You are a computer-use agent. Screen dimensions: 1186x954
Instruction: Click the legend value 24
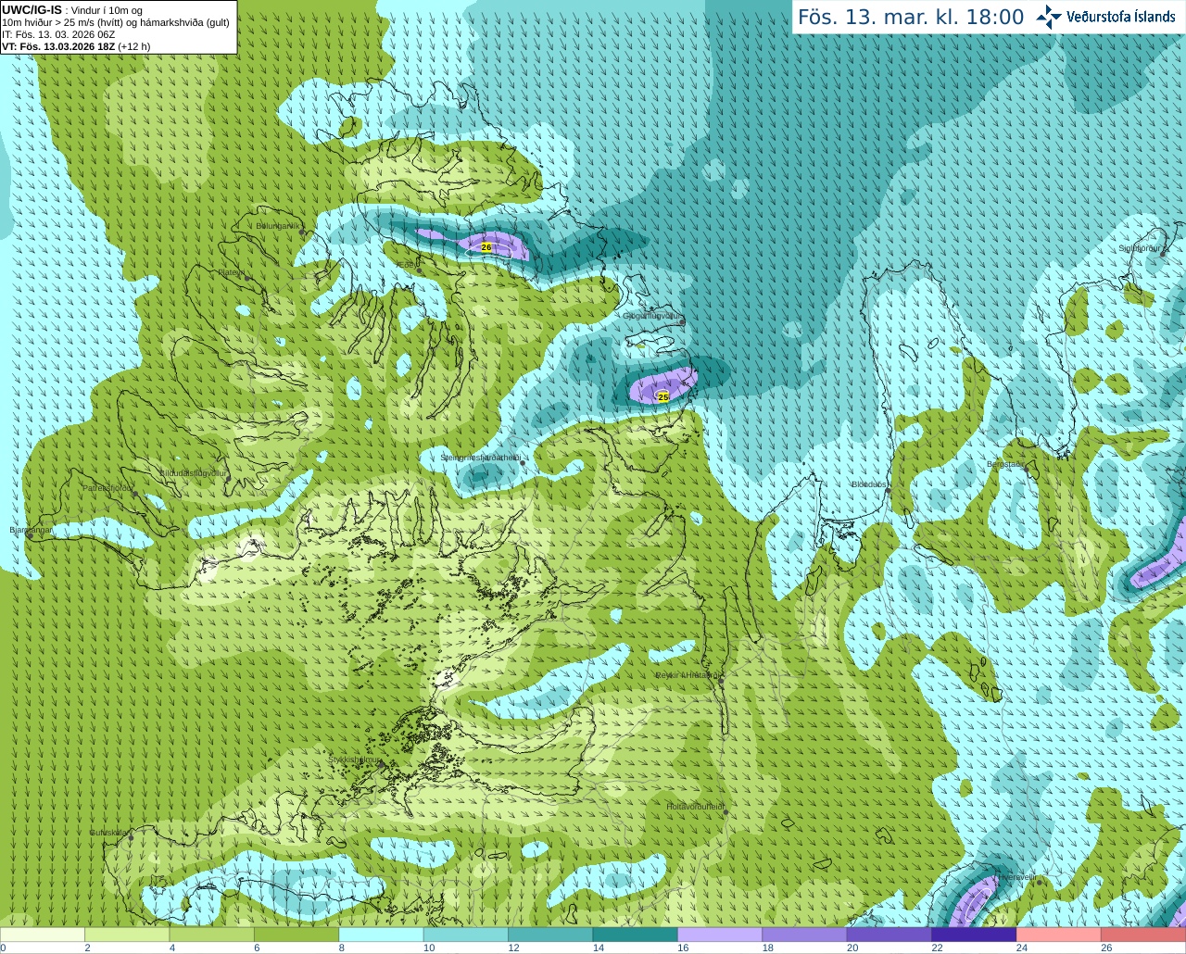(1021, 948)
